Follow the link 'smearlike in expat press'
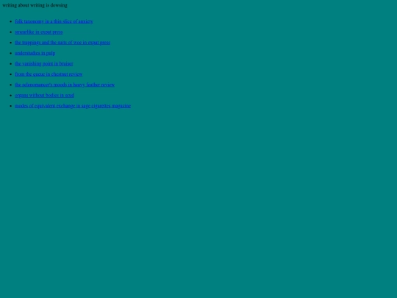The height and width of the screenshot is (298, 397). tap(39, 32)
